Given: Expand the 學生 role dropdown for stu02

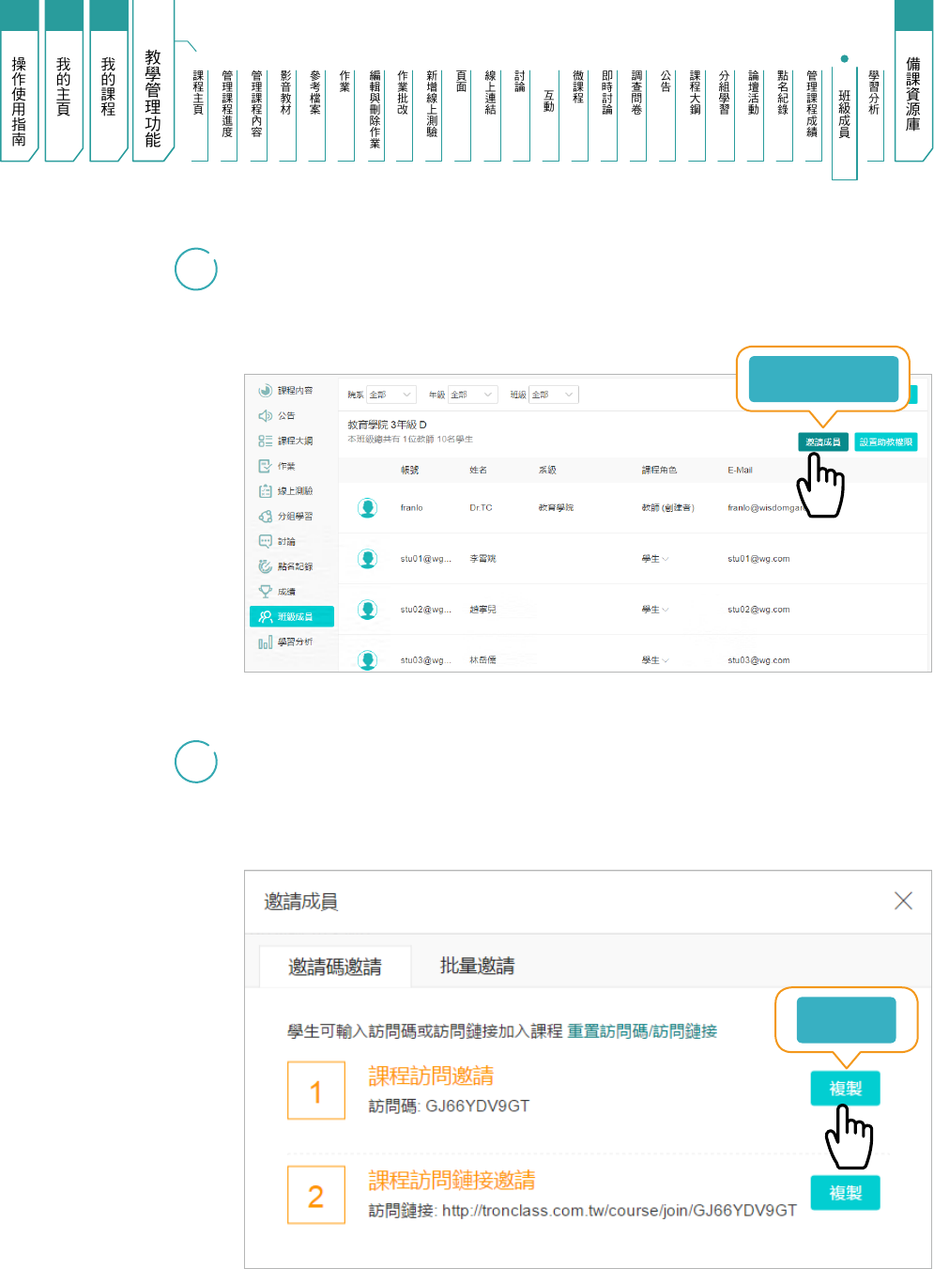Looking at the screenshot, I should [655, 610].
